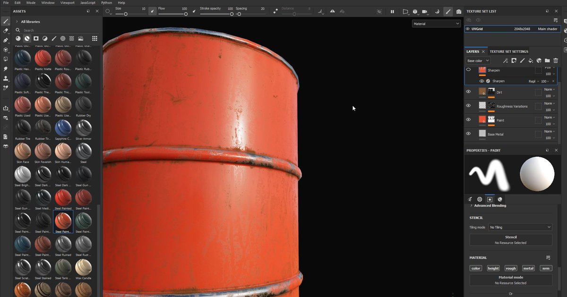Image resolution: width=567 pixels, height=297 pixels.
Task: Select the Eraser tool
Action: pos(5,31)
